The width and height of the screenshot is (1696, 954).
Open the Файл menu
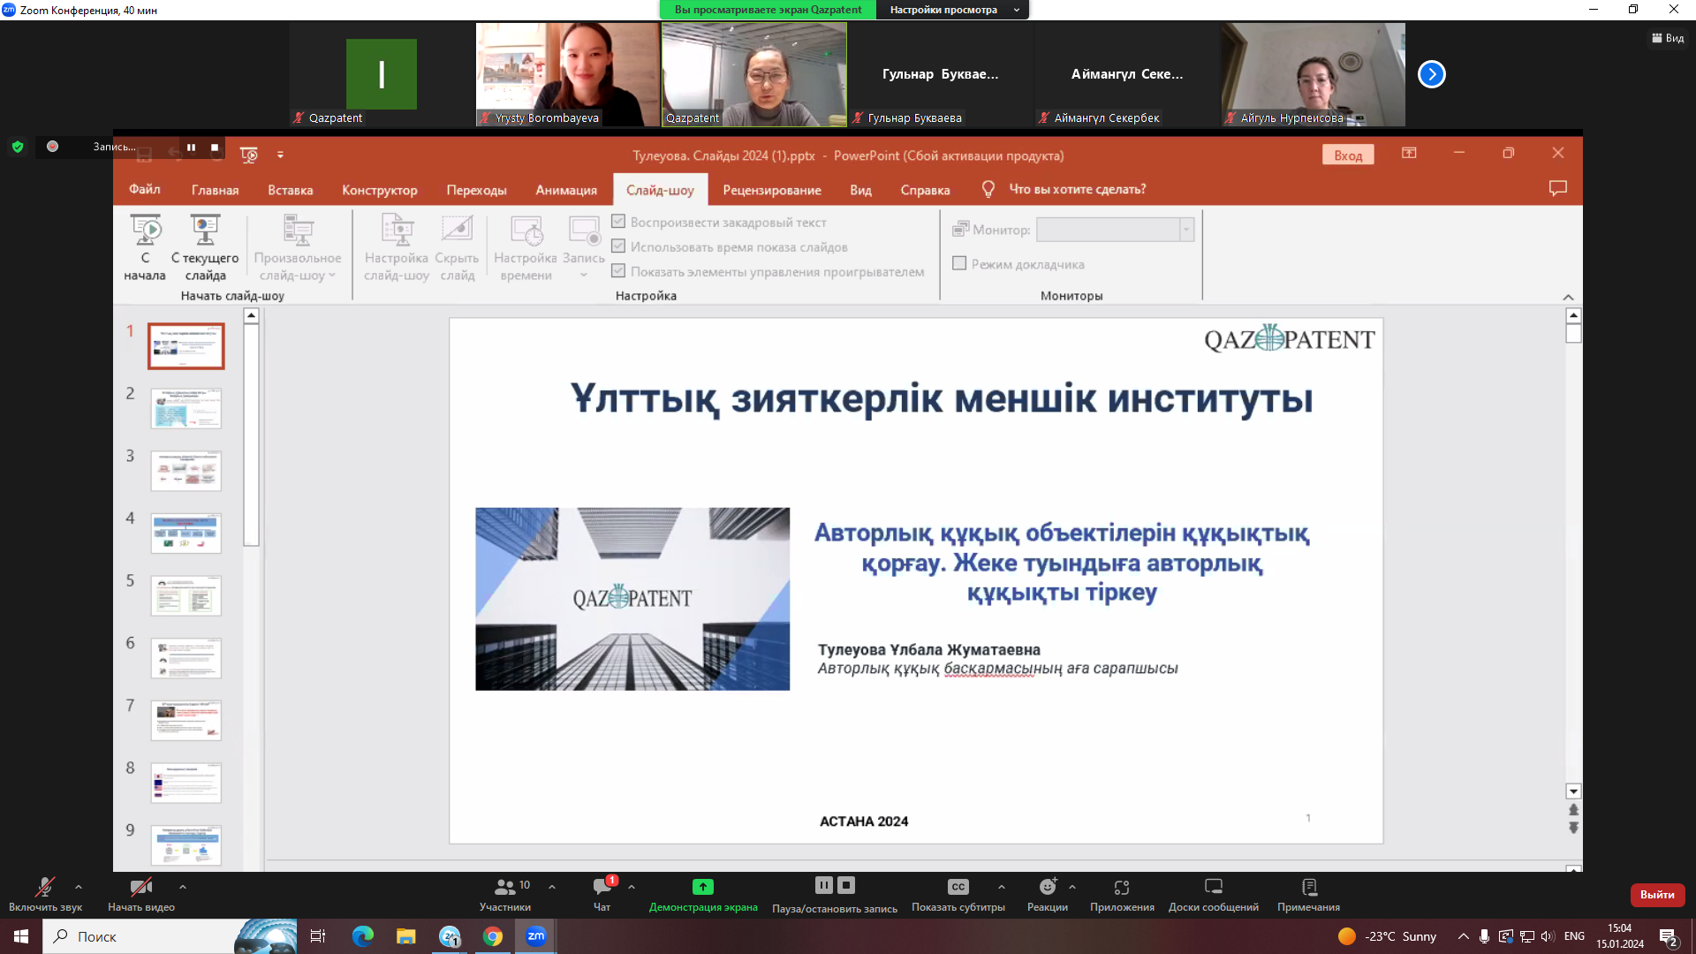click(x=144, y=189)
